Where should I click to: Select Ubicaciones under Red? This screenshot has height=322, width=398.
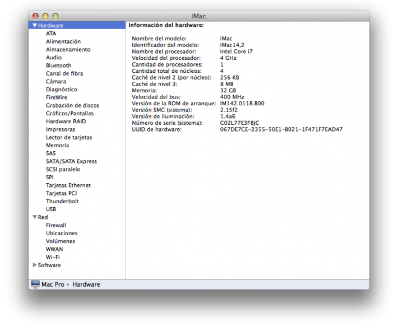62,233
